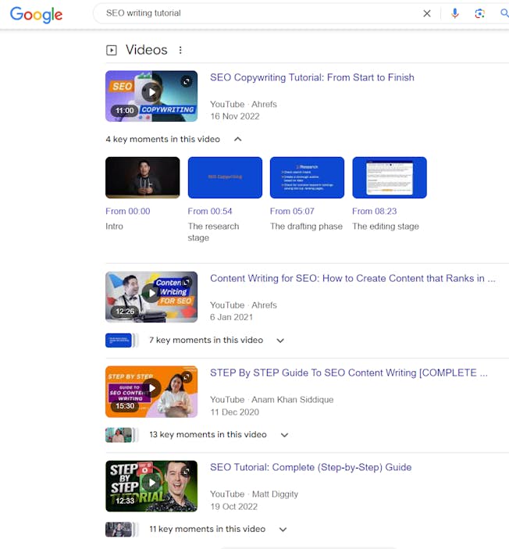The height and width of the screenshot is (549, 509).
Task: Click the 6 Jan 2021 date text
Action: pyautogui.click(x=231, y=317)
